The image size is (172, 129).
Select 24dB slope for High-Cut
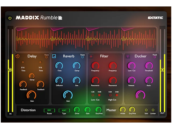point(117,95)
